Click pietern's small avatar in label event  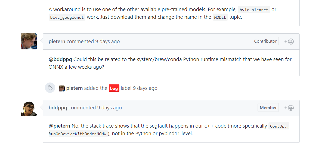(62, 88)
